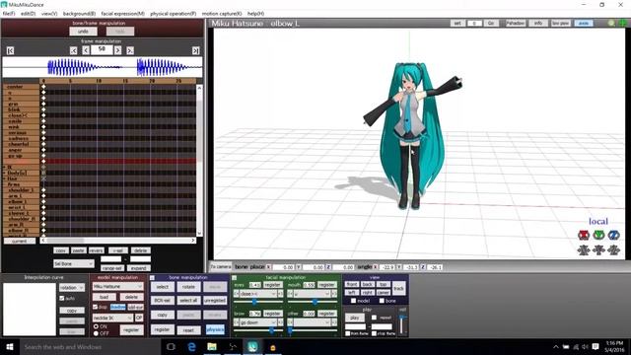Click the play button
This screenshot has width=631, height=355.
pyautogui.click(x=355, y=318)
